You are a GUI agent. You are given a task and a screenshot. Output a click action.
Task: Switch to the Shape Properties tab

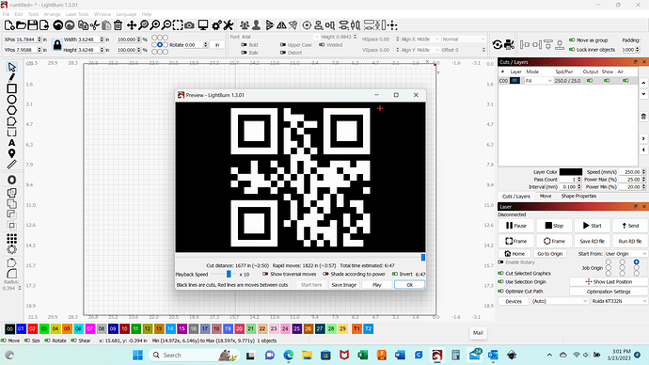578,197
